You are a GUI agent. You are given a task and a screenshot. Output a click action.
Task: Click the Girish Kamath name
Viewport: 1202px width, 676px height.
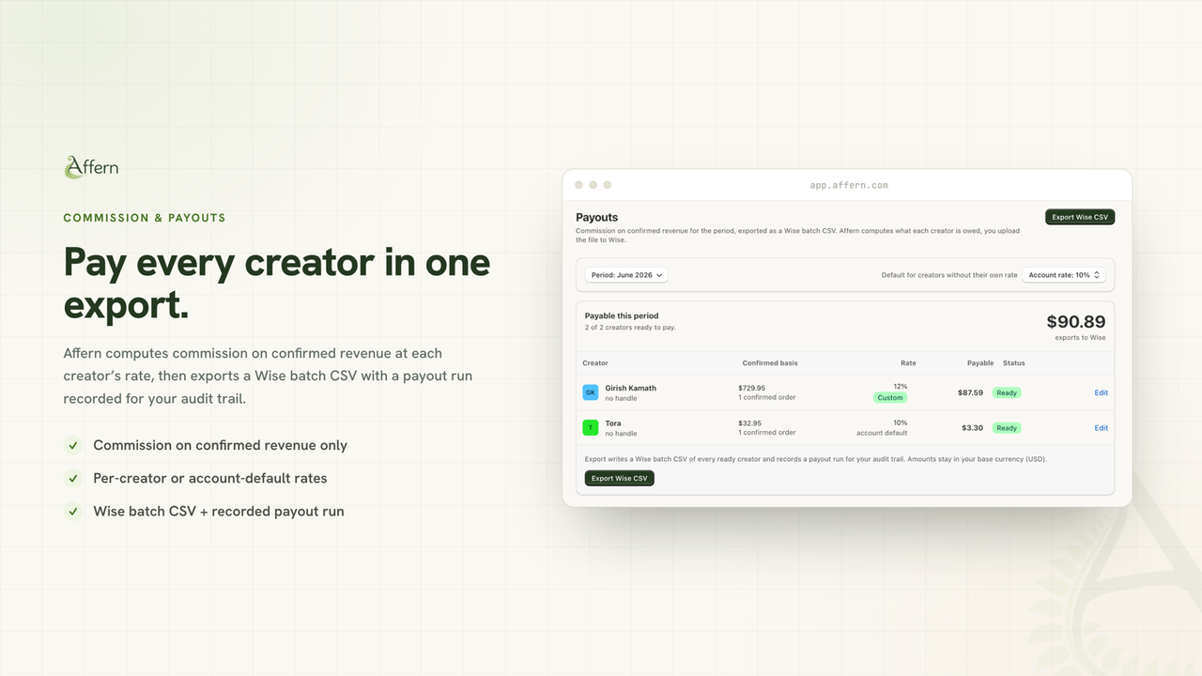click(630, 388)
